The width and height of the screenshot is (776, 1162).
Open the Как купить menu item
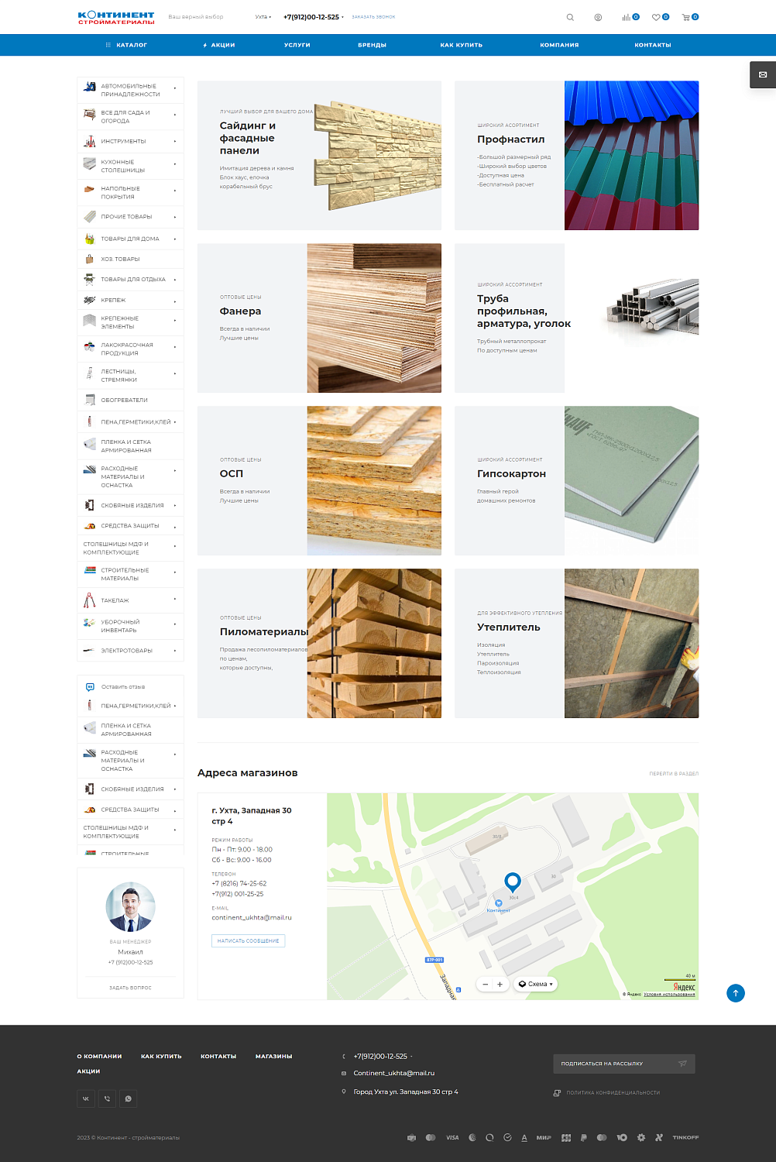pyautogui.click(x=462, y=45)
